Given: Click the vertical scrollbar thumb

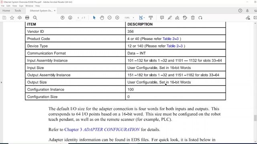Looking at the screenshot, I should tap(255, 118).
